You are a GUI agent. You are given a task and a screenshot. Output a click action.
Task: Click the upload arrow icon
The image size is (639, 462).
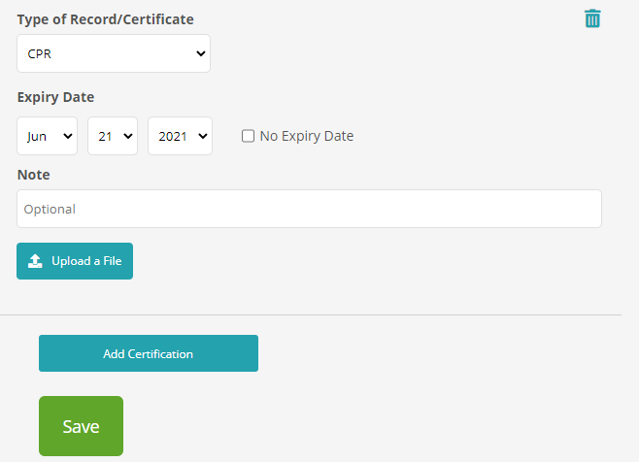[x=35, y=261]
